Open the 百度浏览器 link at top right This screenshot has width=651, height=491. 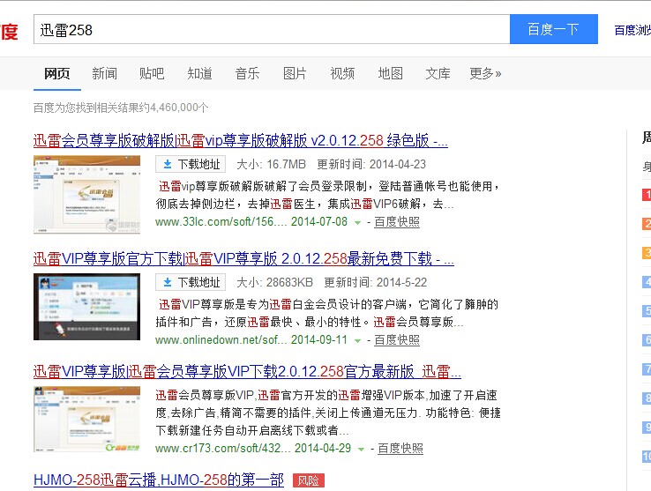click(632, 30)
